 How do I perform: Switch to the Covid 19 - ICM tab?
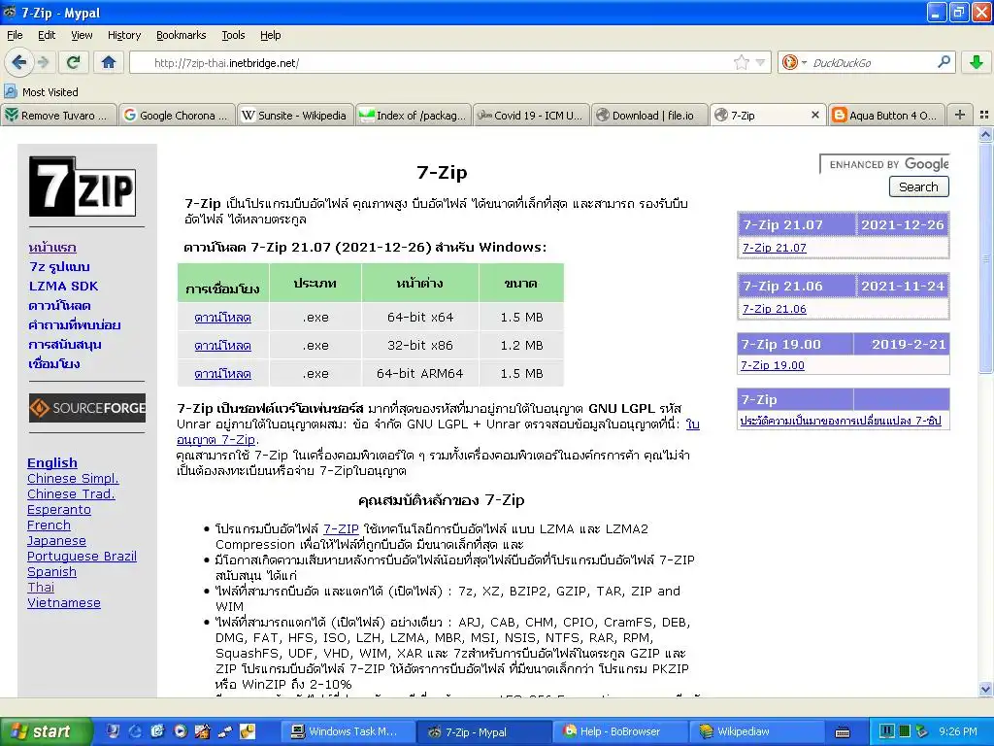tap(531, 115)
